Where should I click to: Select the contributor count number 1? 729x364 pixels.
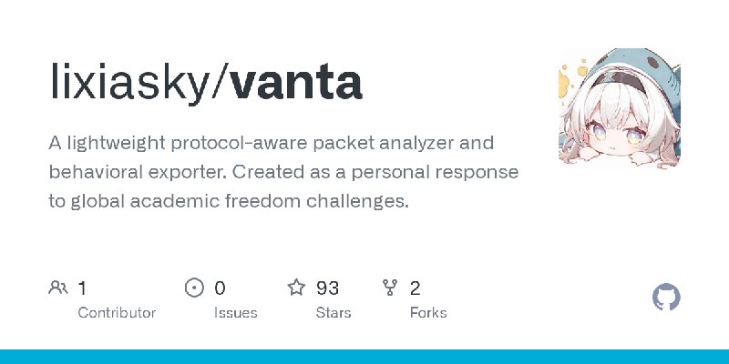click(82, 288)
